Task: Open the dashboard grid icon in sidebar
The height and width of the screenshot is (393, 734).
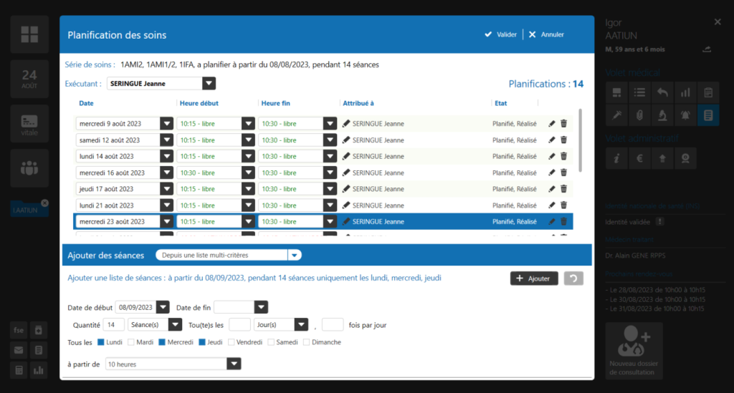Action: [x=29, y=34]
